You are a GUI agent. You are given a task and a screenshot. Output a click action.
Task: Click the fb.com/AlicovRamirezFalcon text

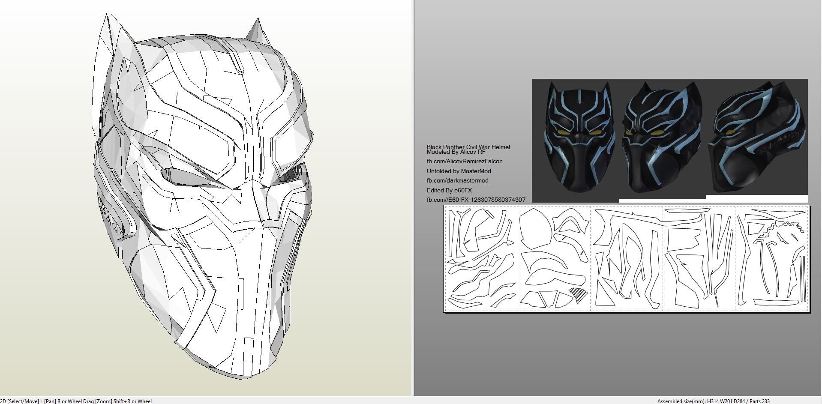pos(465,161)
